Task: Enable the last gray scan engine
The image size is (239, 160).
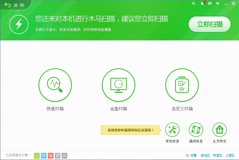Action: 64,155
